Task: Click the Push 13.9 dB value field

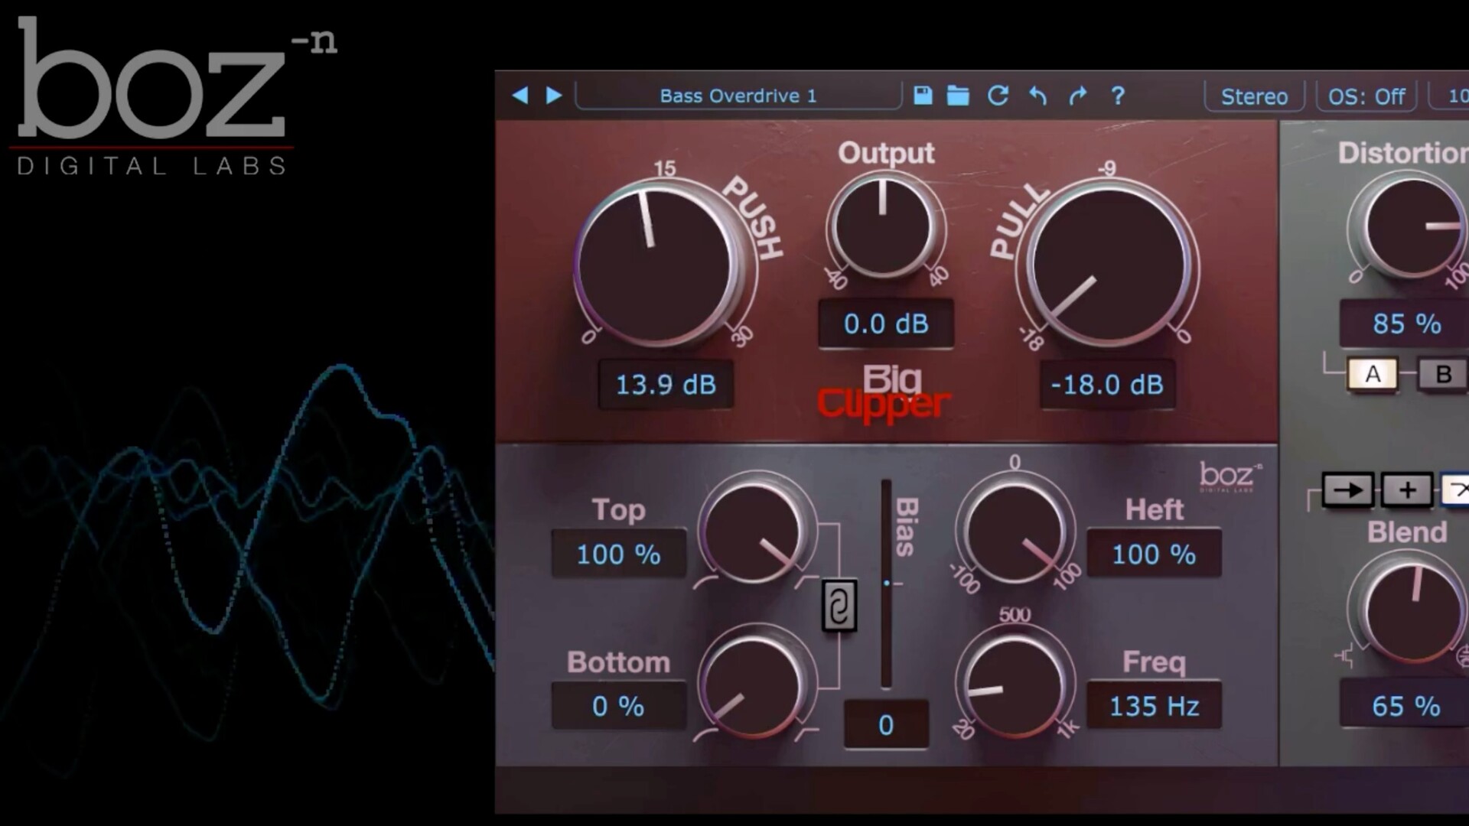Action: pyautogui.click(x=666, y=384)
